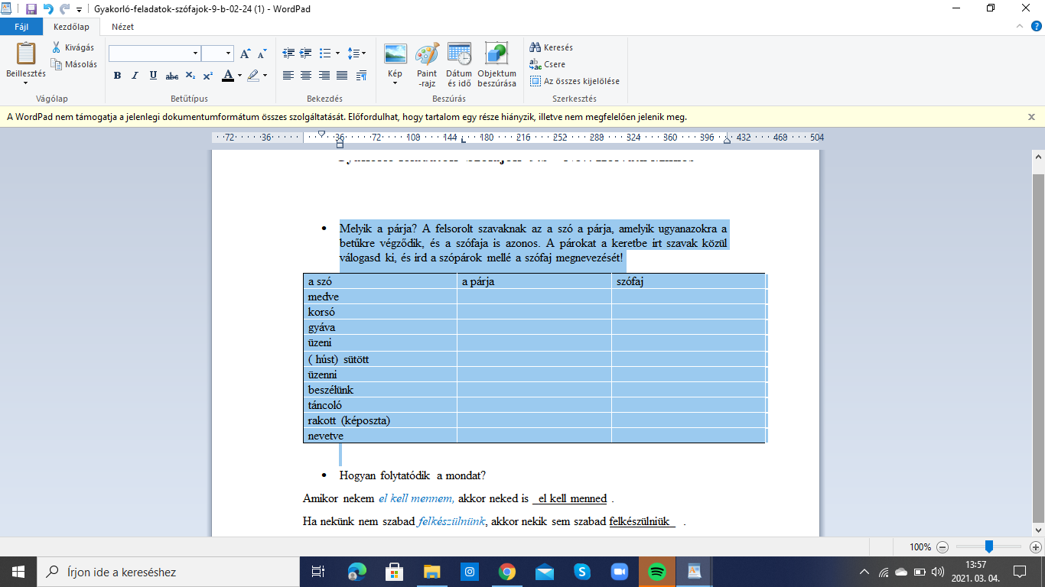Screen dimensions: 1045x587
Task: Open the Fájl menu
Action: (21, 26)
